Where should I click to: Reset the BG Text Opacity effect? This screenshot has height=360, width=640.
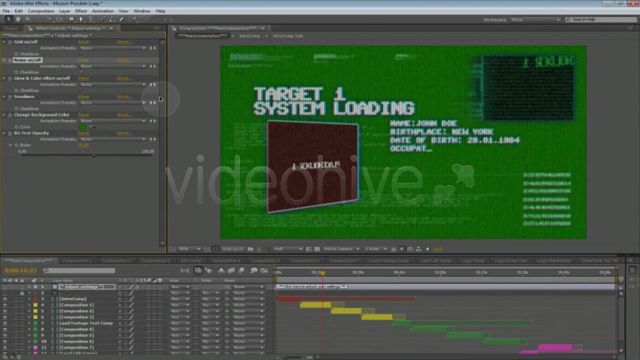coord(83,133)
